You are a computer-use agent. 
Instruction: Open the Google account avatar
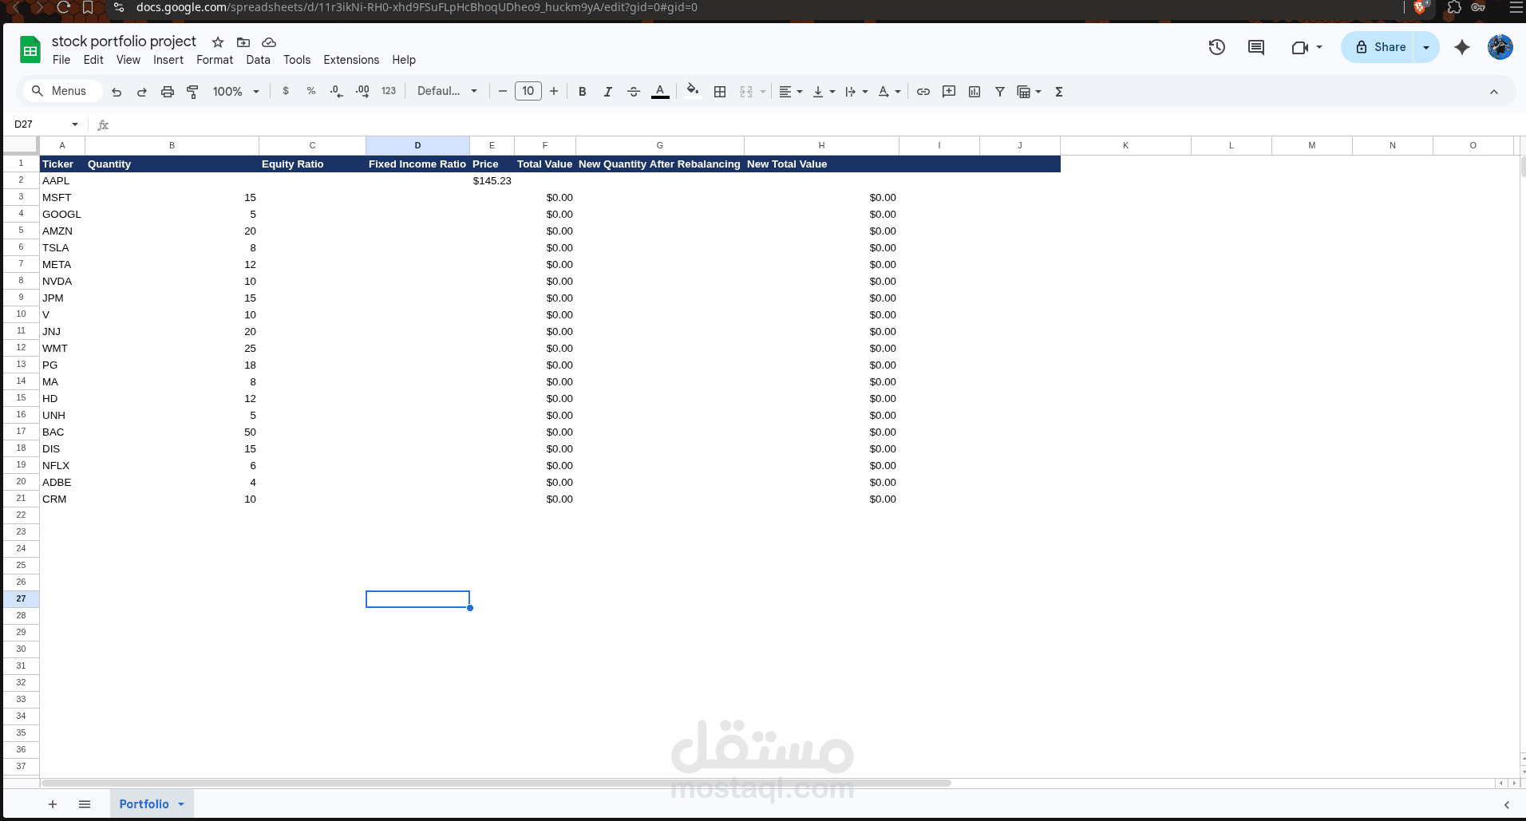point(1500,47)
